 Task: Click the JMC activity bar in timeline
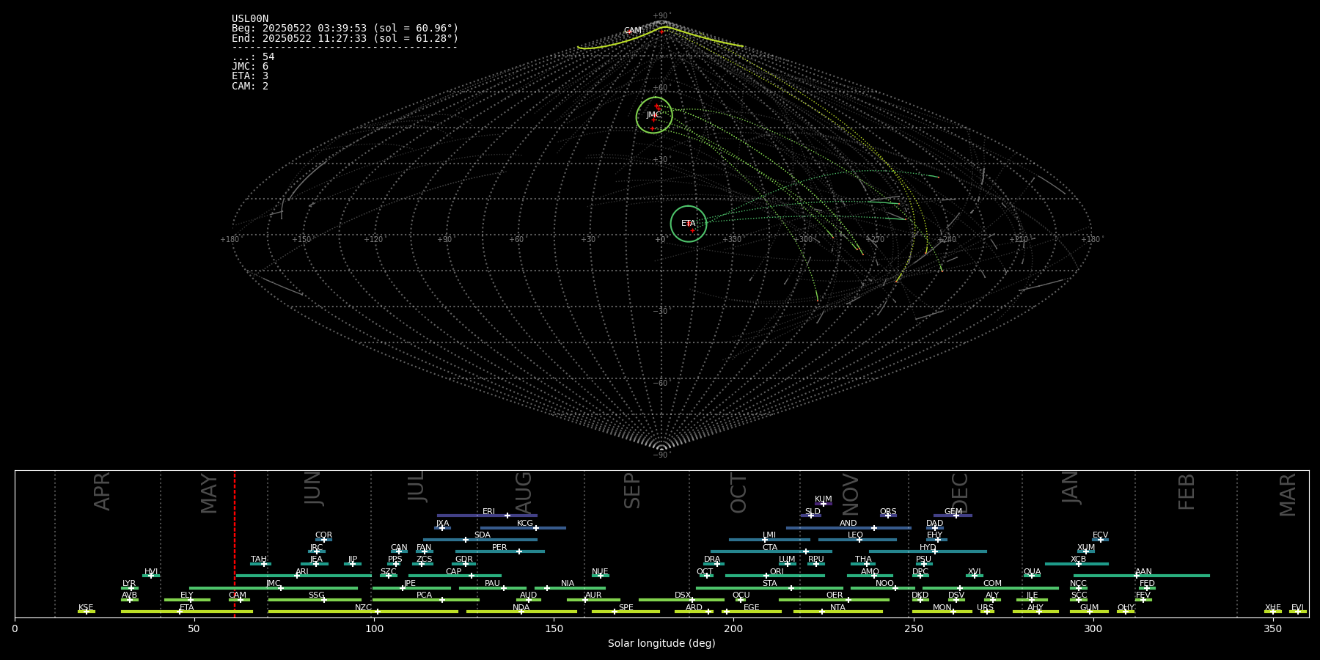point(274,587)
